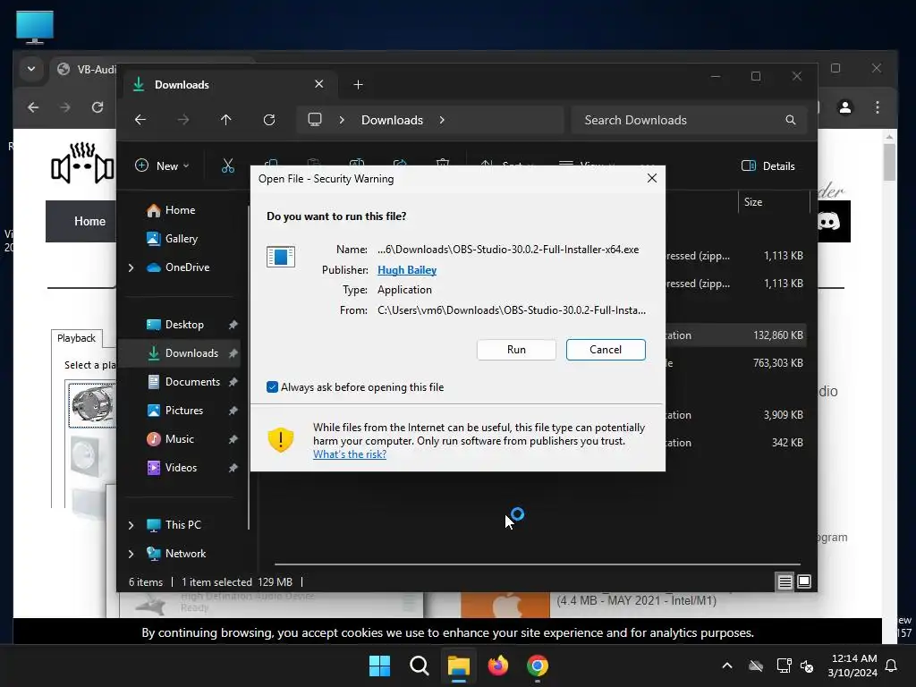
Task: Open the clock showing 12:14 AM
Action: [852, 666]
